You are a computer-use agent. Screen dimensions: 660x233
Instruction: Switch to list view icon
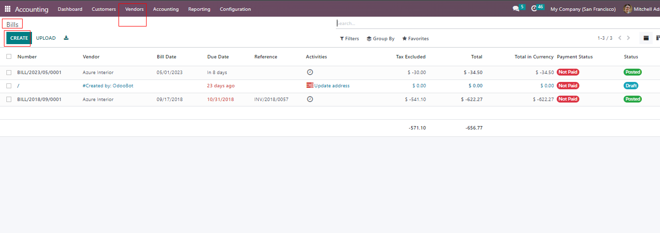click(x=646, y=38)
